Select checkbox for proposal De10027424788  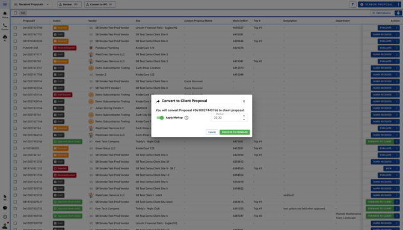[16, 28]
